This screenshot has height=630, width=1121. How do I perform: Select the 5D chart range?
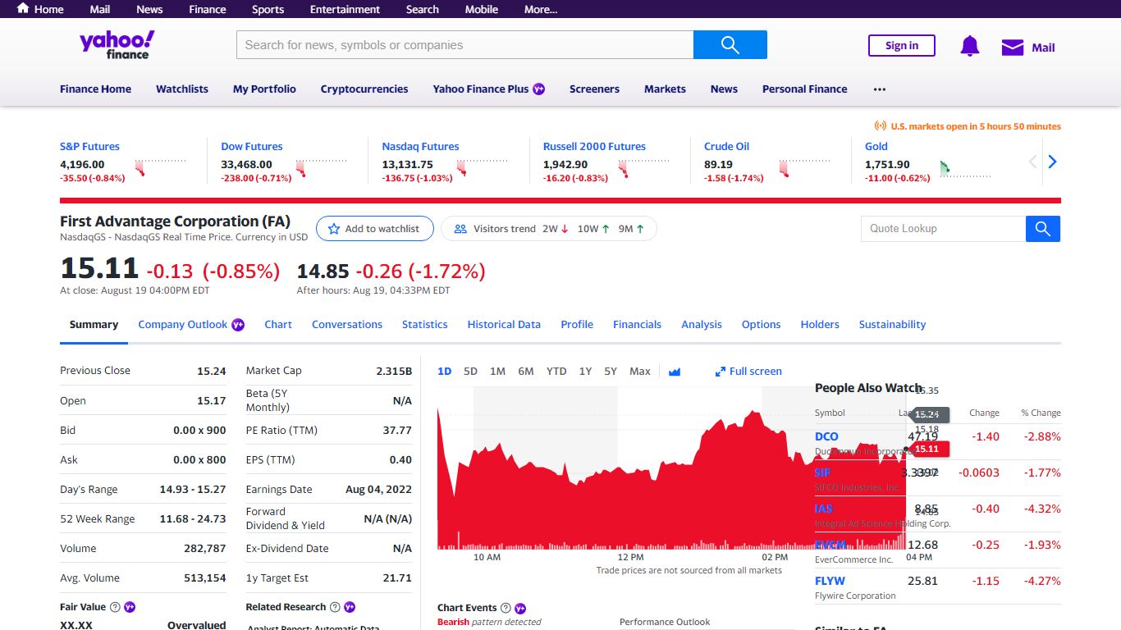(470, 372)
